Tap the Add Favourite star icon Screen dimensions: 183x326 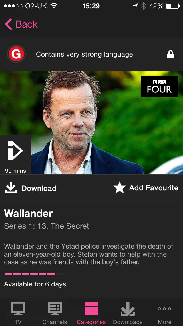coord(120,188)
